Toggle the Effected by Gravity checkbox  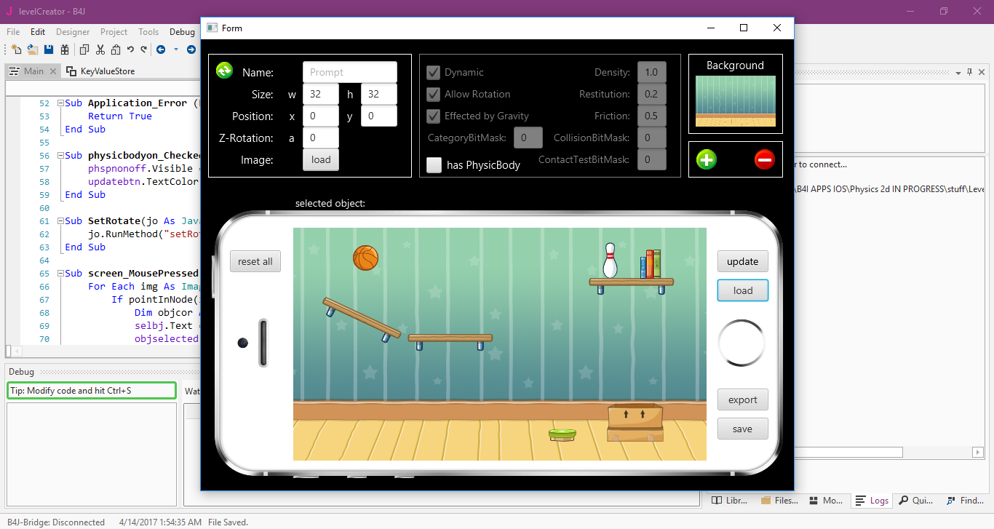click(x=434, y=116)
